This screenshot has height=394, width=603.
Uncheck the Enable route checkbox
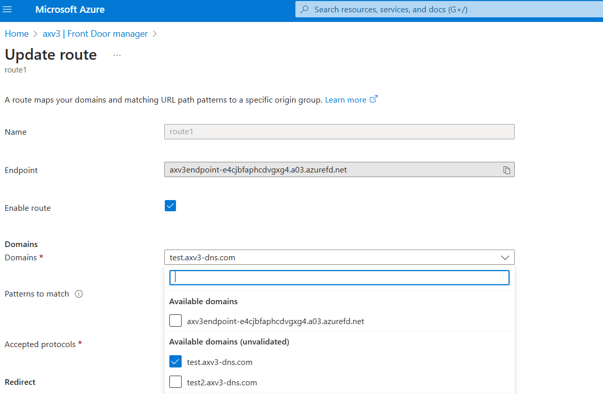[x=170, y=206]
